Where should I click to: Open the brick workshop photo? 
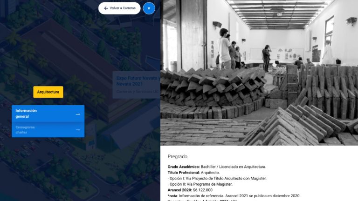pos(259,73)
